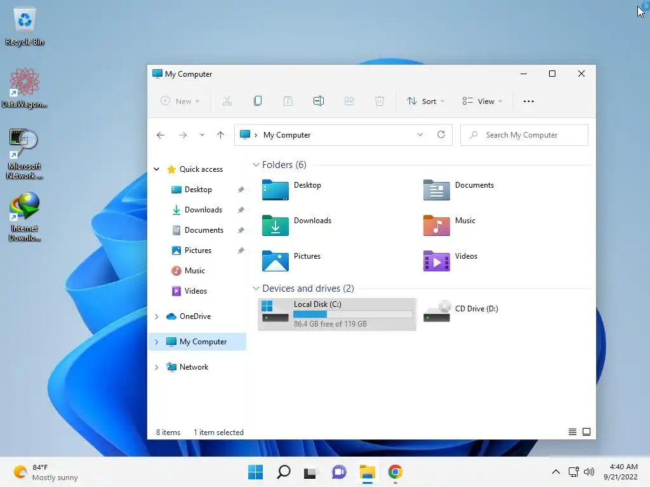Refresh the My Computer view
This screenshot has height=487, width=650.
[x=441, y=134]
